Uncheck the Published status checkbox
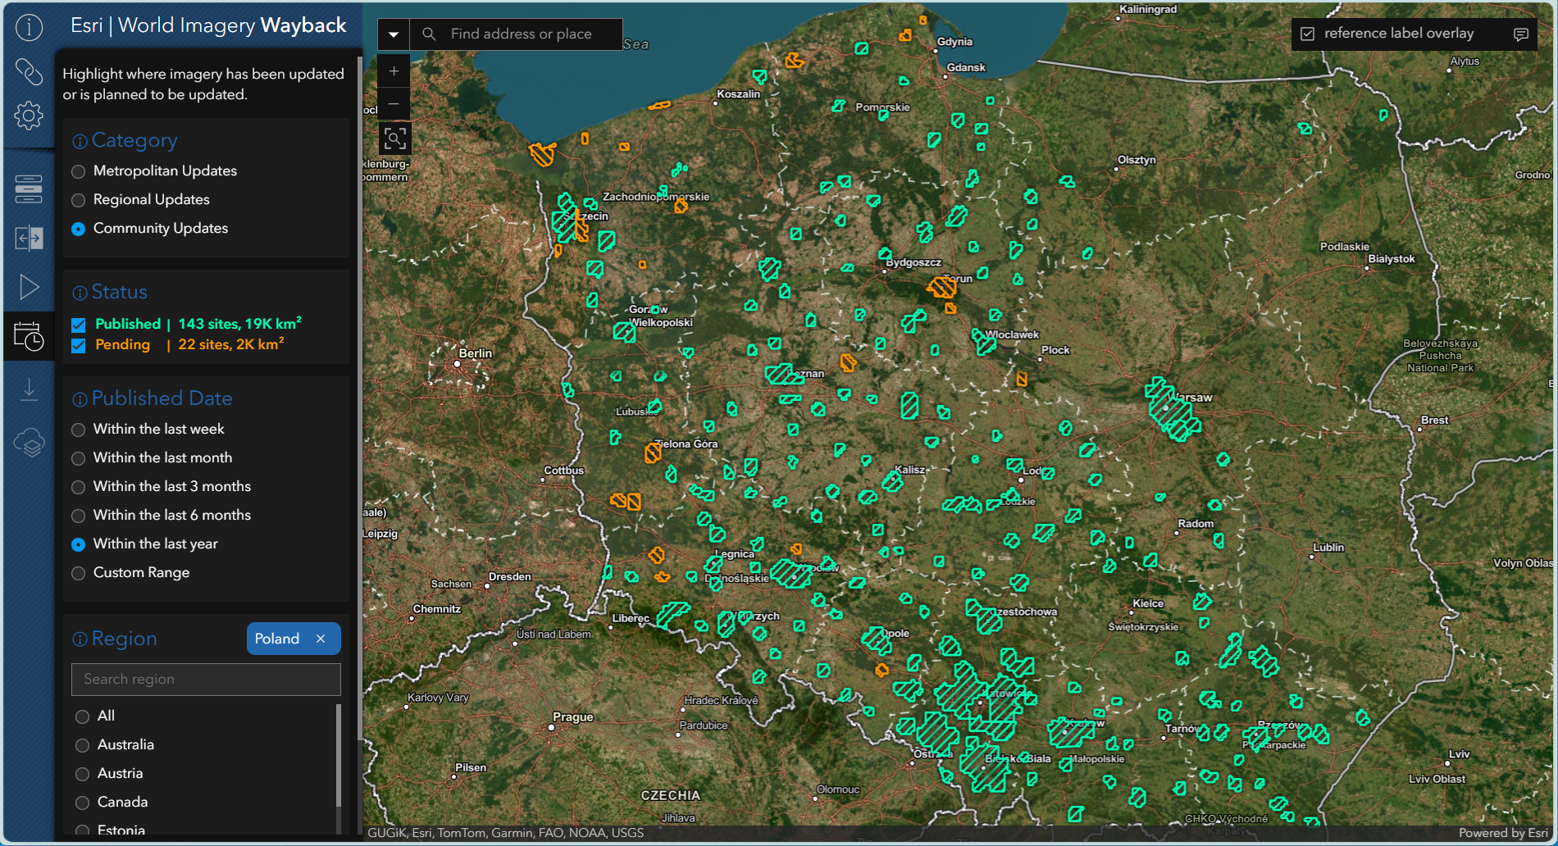This screenshot has width=1558, height=846. (79, 325)
